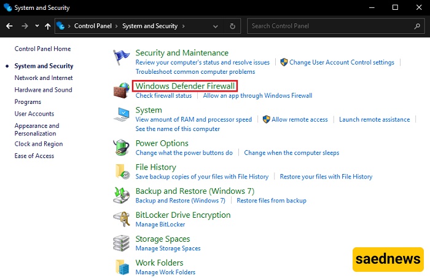The width and height of the screenshot is (430, 278).
Task: Click the BitLocker Drive Encryption key icon
Action: tap(122, 219)
